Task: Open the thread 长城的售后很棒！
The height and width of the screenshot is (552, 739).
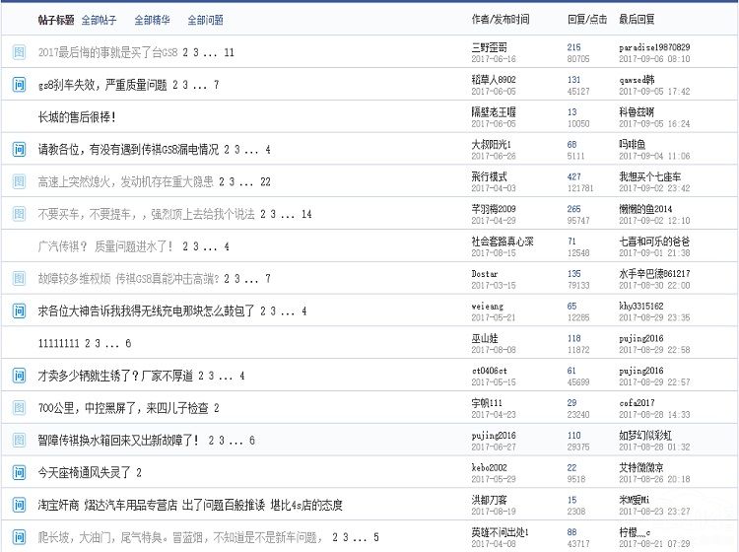Action: (x=77, y=117)
